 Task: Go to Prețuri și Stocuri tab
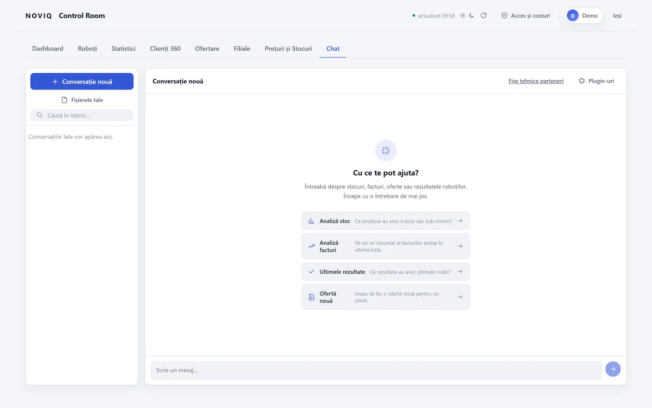tap(288, 48)
